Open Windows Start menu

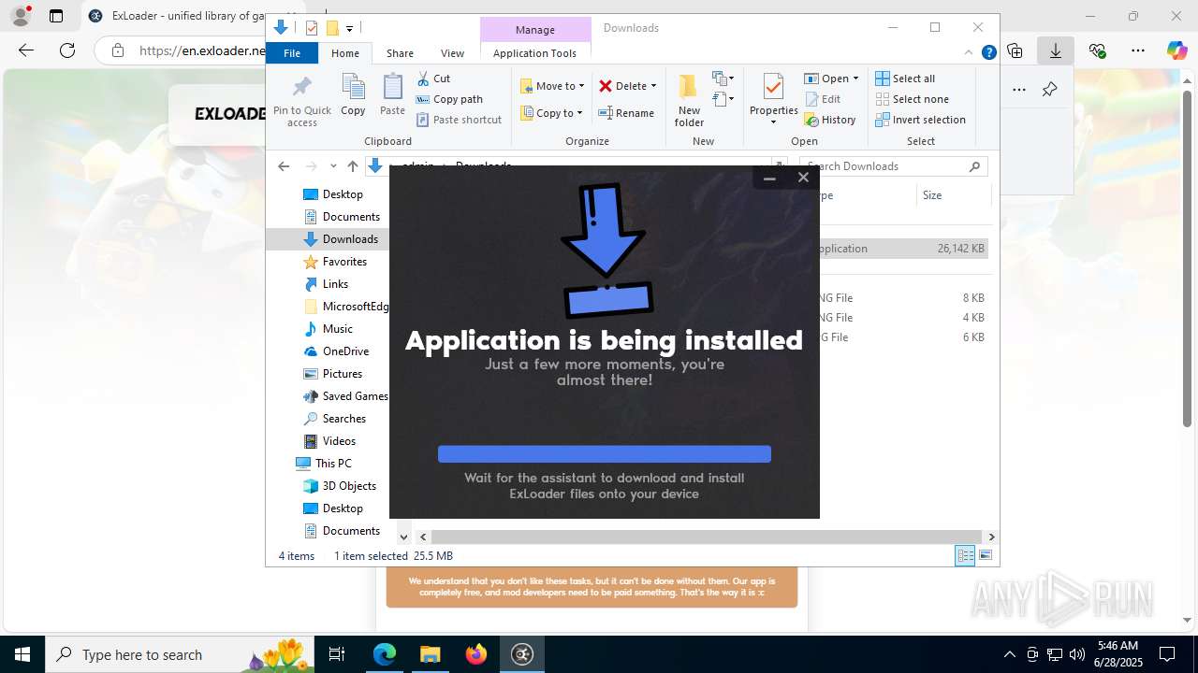[x=22, y=654]
